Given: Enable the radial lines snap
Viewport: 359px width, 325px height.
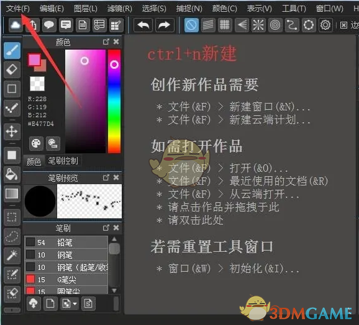Looking at the screenshot, I should coord(258,25).
